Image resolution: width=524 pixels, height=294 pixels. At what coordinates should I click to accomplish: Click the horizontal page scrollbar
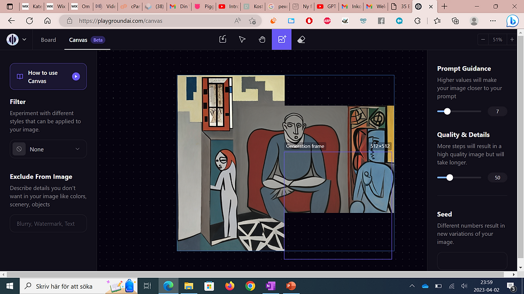(256, 274)
